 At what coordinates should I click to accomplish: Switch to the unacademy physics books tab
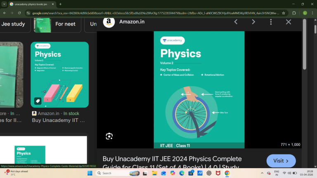[x=31, y=4]
